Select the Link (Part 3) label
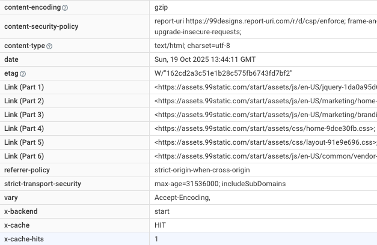 (24, 115)
